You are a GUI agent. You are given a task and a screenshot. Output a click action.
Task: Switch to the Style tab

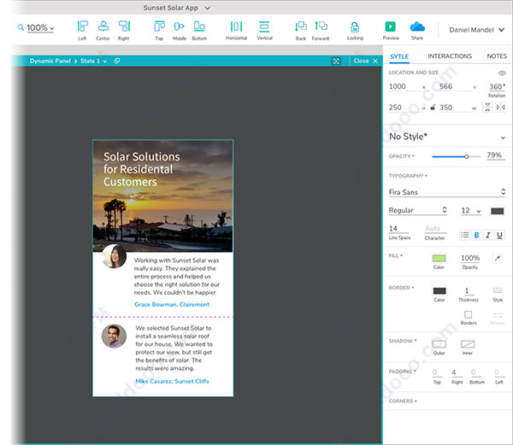tap(399, 56)
